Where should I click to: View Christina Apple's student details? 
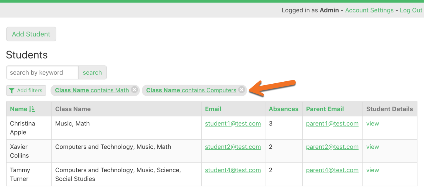tap(373, 124)
